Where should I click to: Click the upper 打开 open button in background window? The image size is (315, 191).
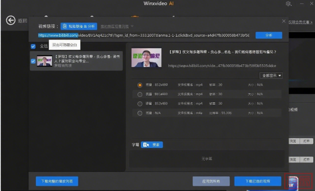pyautogui.click(x=306, y=141)
